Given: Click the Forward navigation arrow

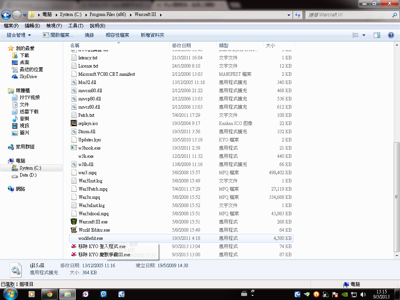Looking at the screenshot, I should coord(17,15).
